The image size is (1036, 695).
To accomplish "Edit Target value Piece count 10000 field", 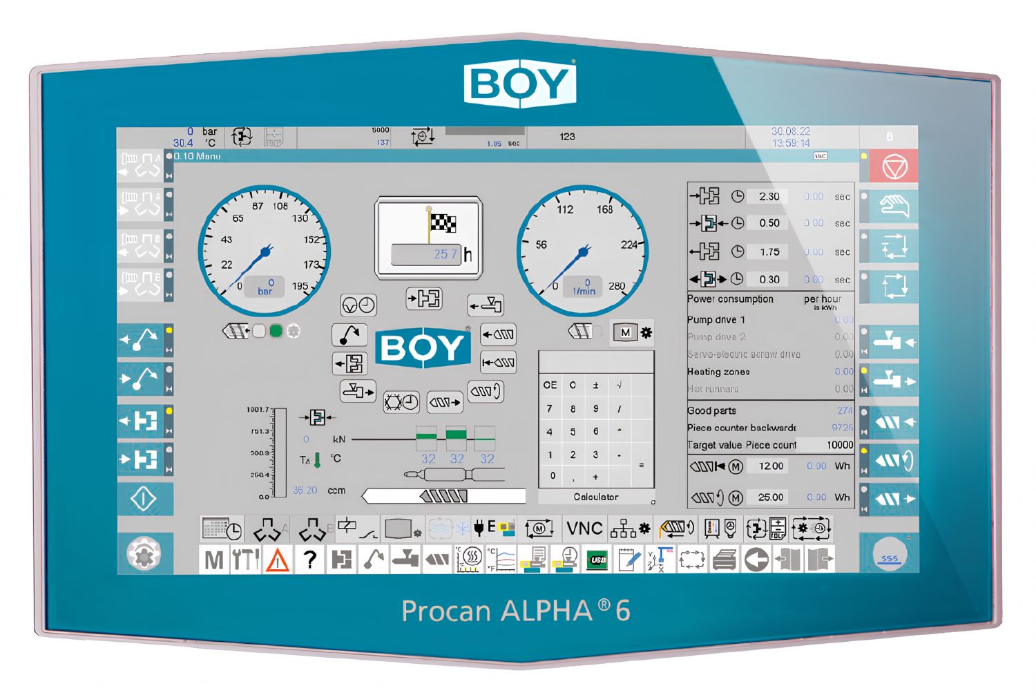I will click(827, 445).
